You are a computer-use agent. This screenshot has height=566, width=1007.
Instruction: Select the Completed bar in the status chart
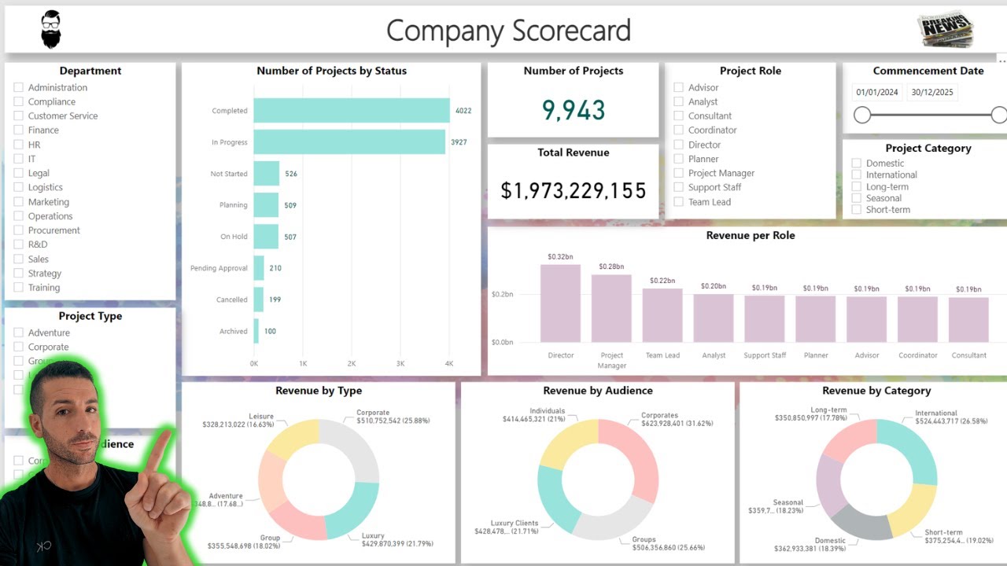pyautogui.click(x=352, y=111)
